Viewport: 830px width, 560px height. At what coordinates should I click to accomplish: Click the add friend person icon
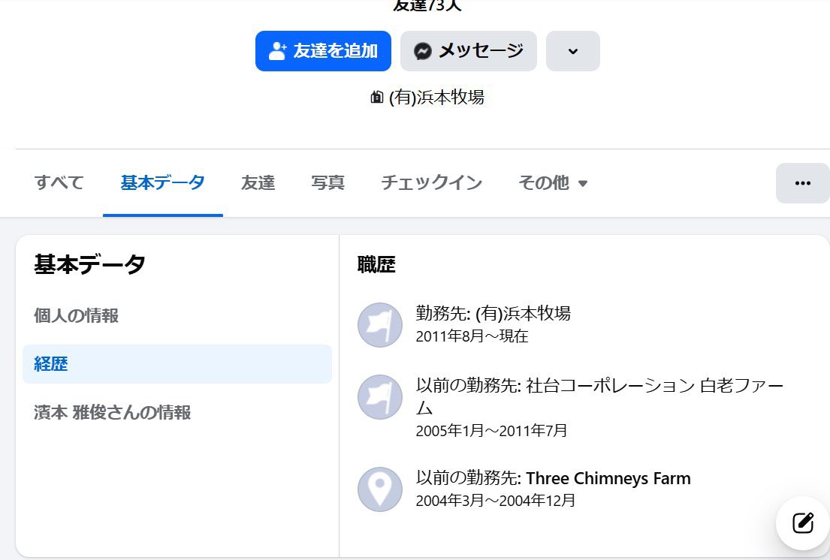278,51
